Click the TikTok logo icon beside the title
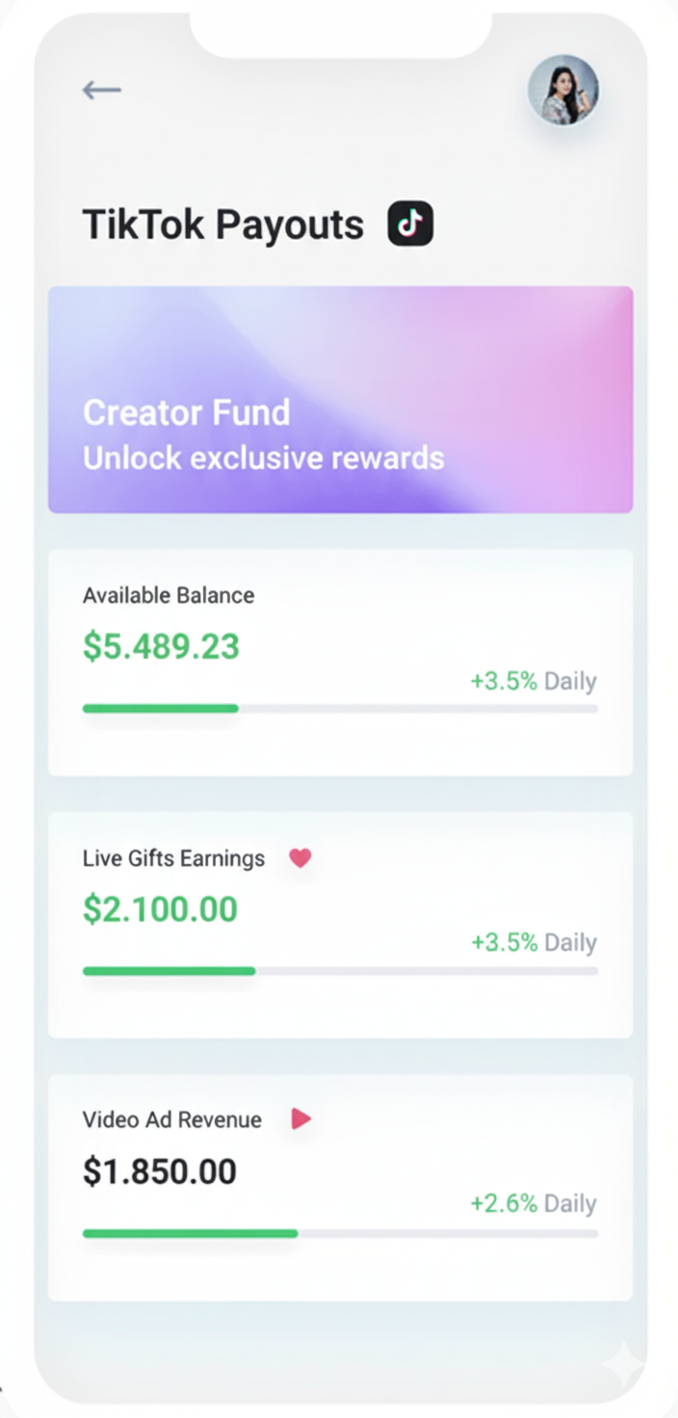This screenshot has height=1418, width=678. [410, 224]
